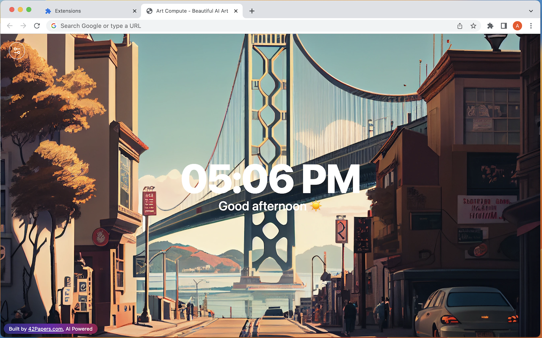Click the AI Powered badge text

pyautogui.click(x=79, y=329)
